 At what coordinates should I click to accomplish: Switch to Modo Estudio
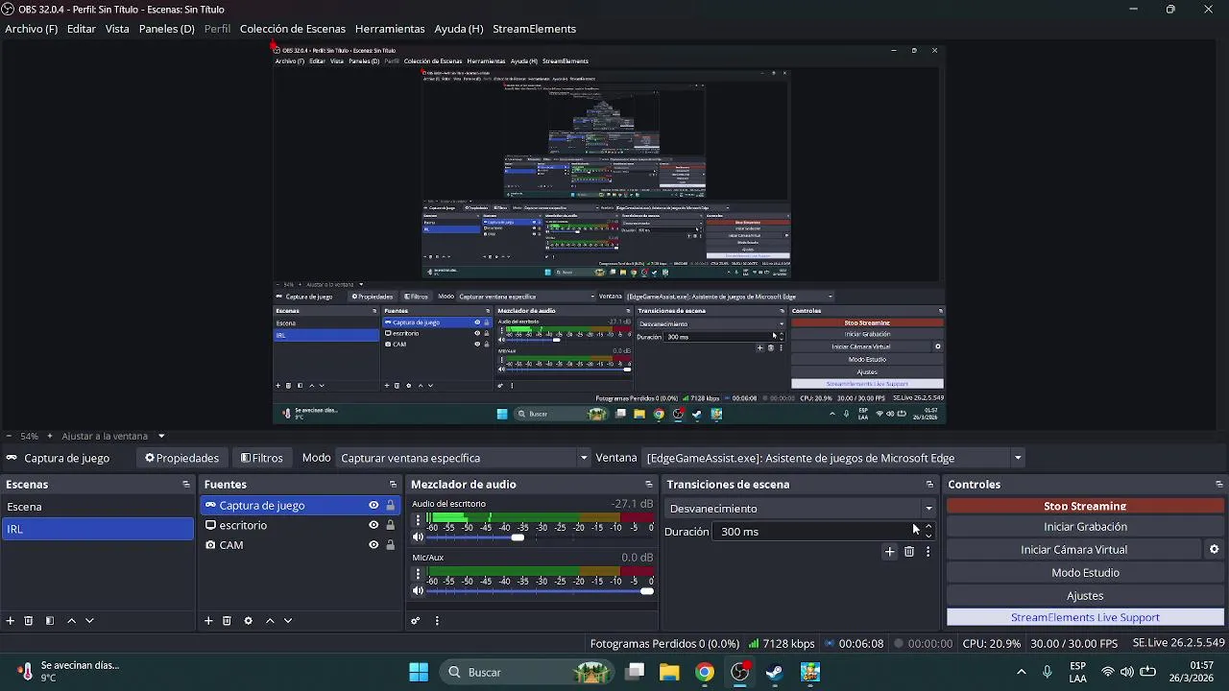tap(1085, 573)
